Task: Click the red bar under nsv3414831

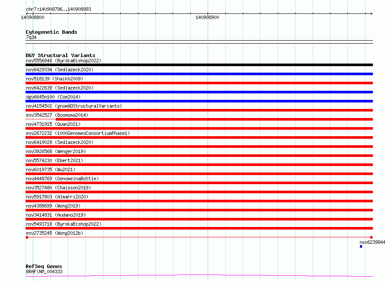Action: point(199,219)
